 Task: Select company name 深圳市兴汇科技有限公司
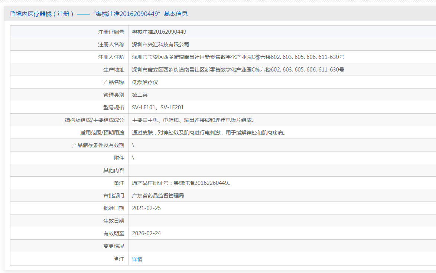pos(160,44)
